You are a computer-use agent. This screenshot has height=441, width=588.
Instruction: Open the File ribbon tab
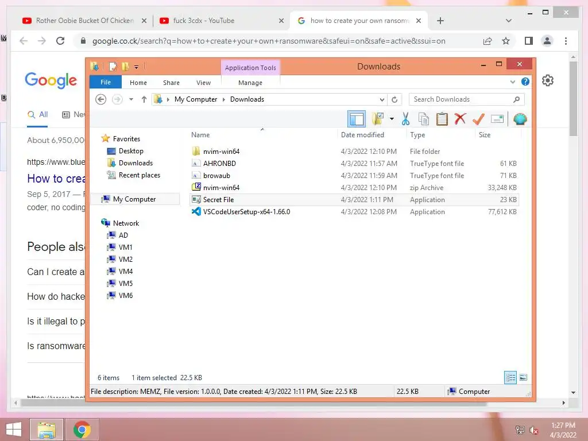(106, 82)
